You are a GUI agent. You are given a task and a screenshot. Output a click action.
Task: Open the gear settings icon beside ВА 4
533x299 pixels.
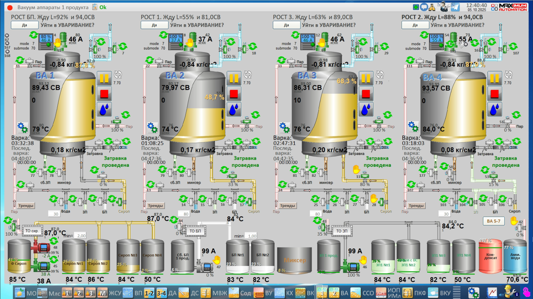tap(413, 126)
